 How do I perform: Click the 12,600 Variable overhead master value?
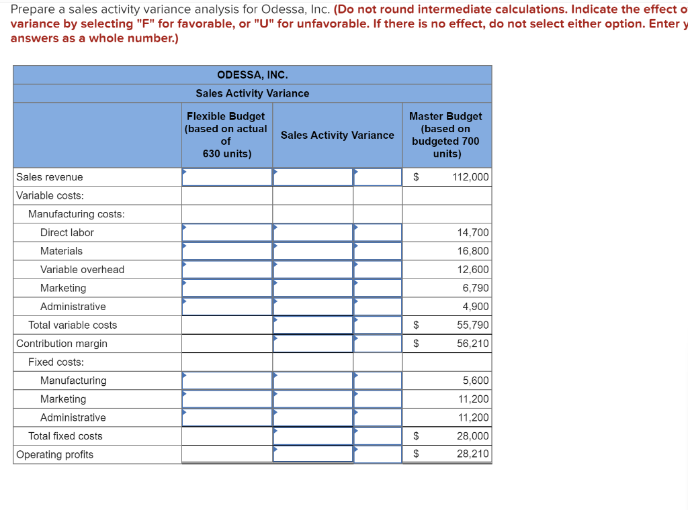point(473,270)
